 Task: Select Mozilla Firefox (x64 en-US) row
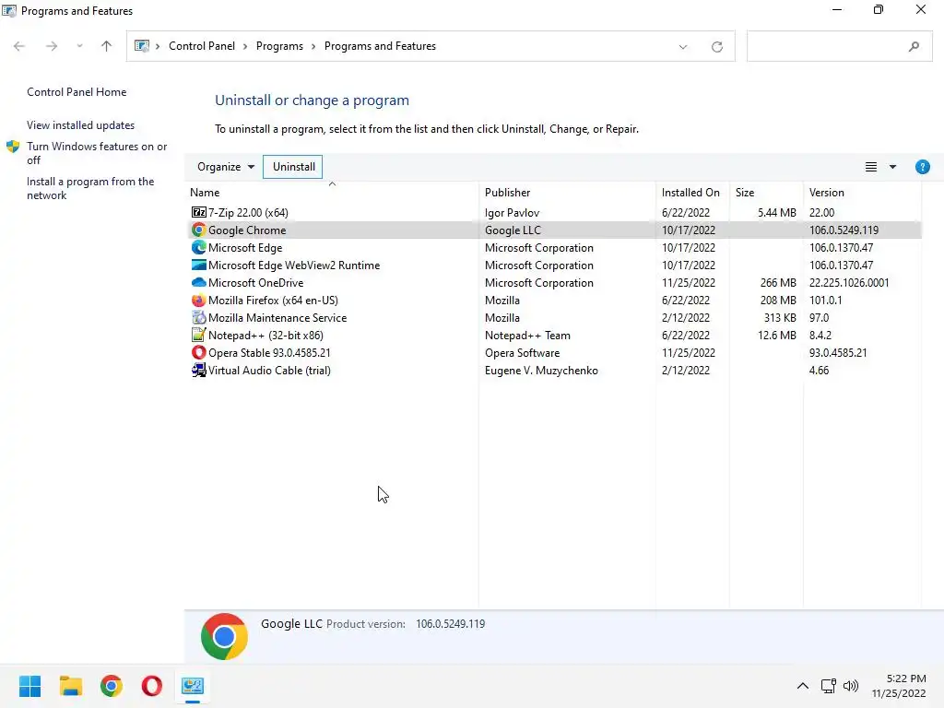[553, 300]
